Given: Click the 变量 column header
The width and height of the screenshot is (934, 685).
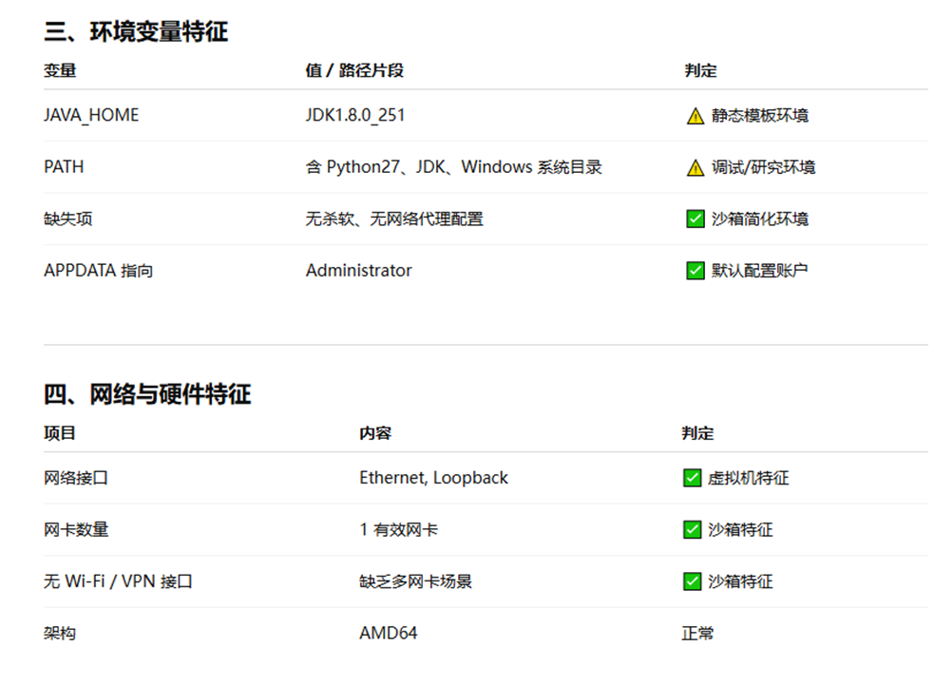Looking at the screenshot, I should point(60,70).
